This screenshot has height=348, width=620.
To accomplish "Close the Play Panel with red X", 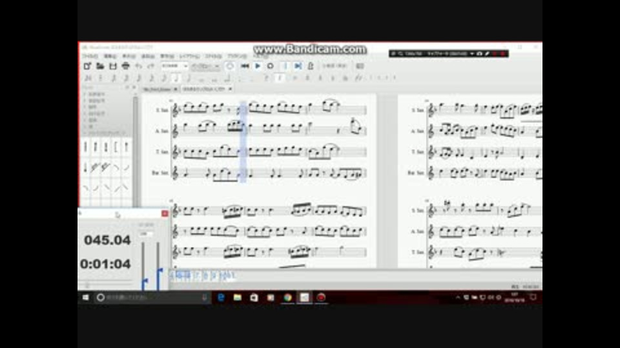I will pyautogui.click(x=165, y=213).
